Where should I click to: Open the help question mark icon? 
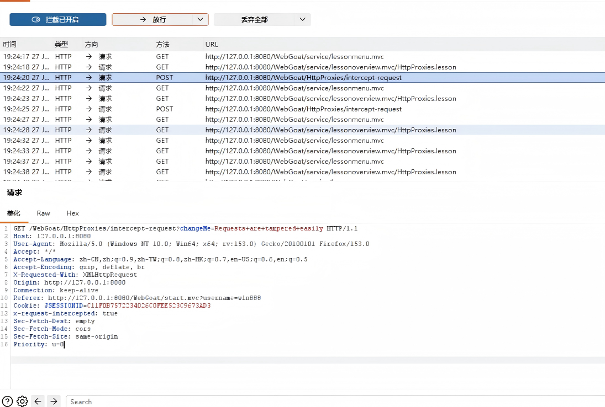point(7,401)
